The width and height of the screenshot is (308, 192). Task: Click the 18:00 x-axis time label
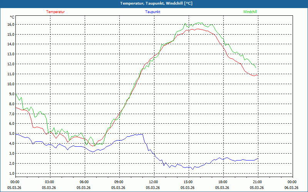point(222,182)
